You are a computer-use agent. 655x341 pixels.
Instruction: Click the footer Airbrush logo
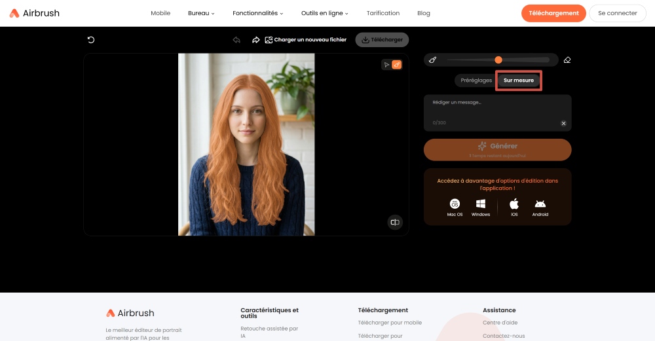[130, 313]
